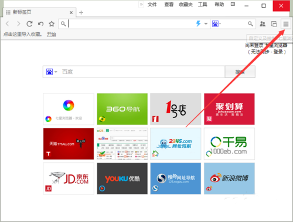The width and height of the screenshot is (293, 222).
Task: Open the 查看 menu
Action: pos(169,4)
